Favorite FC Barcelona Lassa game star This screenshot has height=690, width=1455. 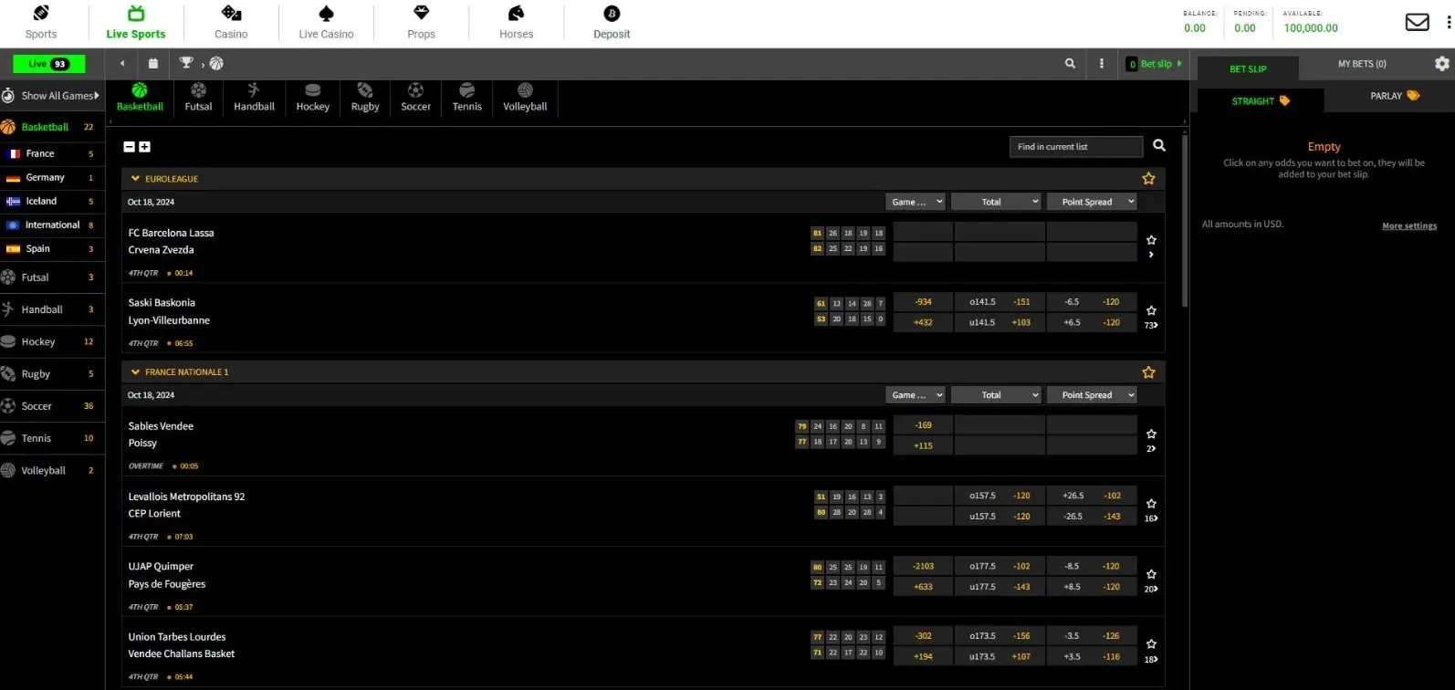click(x=1151, y=240)
